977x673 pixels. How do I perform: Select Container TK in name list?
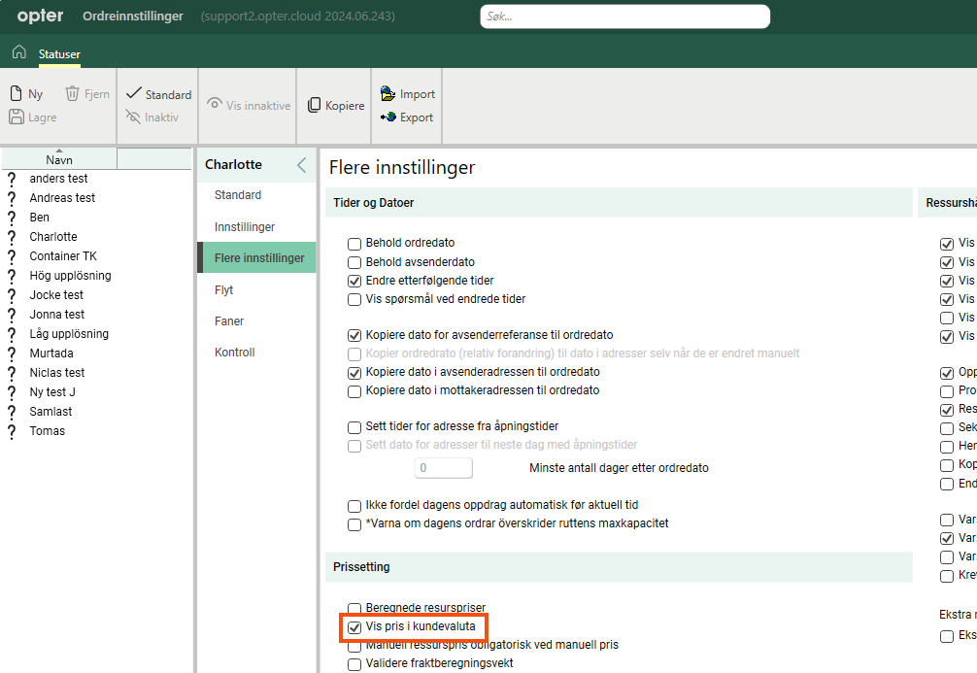(x=63, y=256)
